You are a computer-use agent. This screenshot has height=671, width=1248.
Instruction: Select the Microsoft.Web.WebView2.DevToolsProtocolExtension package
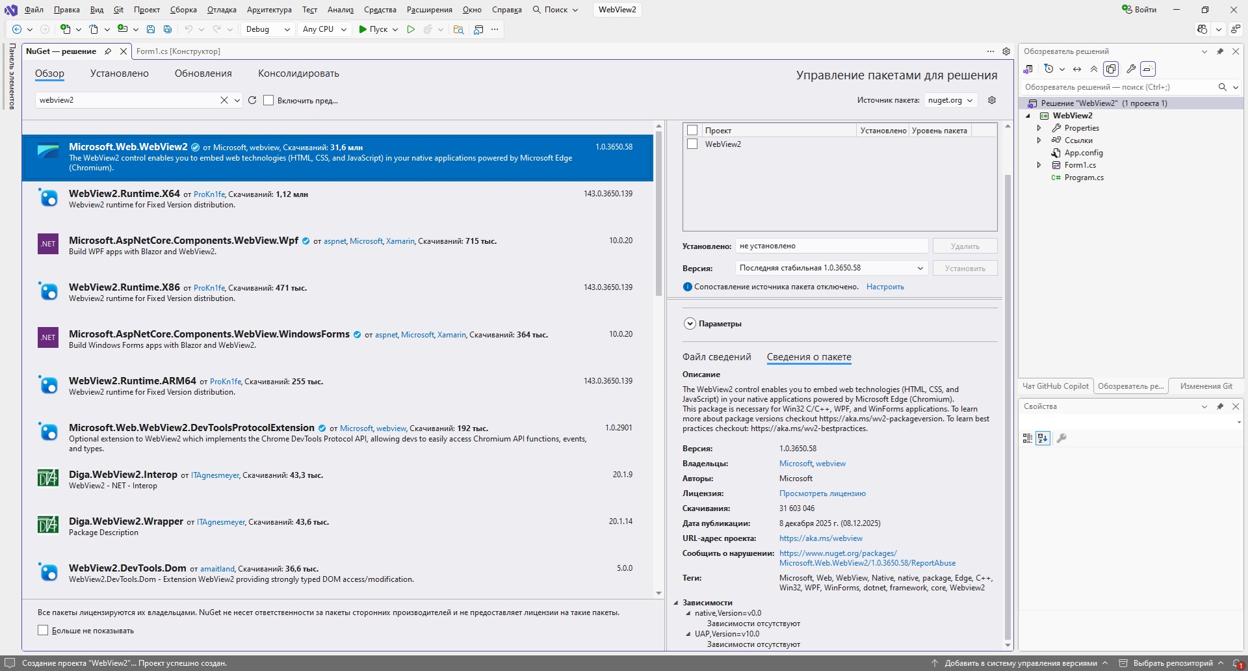(191, 428)
